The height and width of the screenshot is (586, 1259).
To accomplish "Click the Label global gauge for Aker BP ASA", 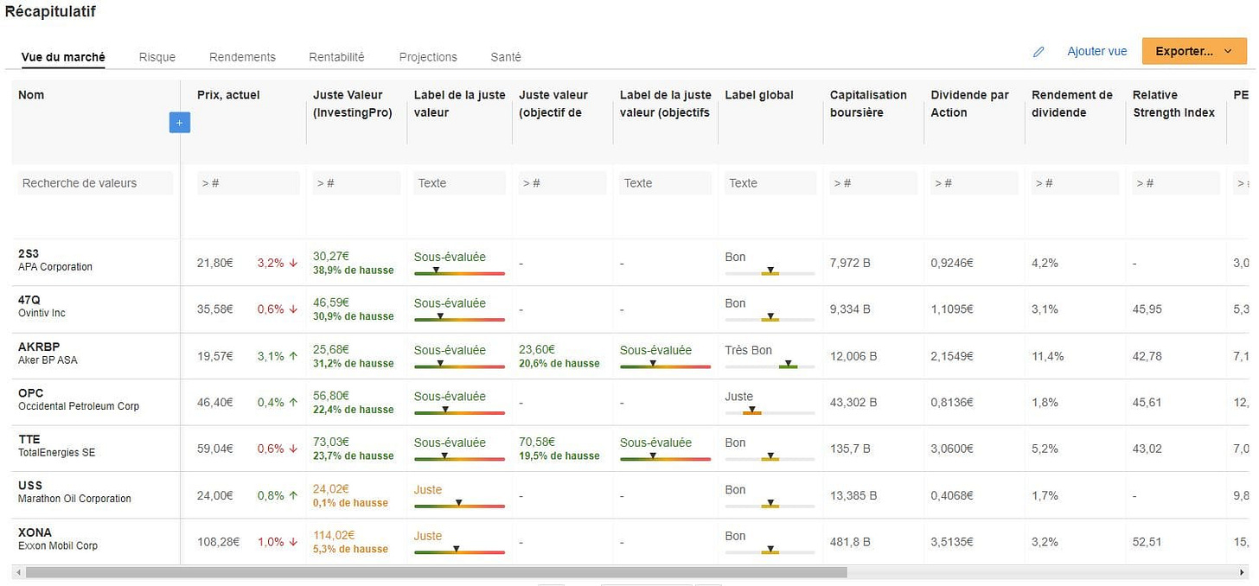I will pyautogui.click(x=770, y=366).
